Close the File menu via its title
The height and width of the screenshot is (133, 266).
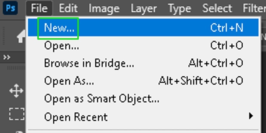(x=39, y=8)
